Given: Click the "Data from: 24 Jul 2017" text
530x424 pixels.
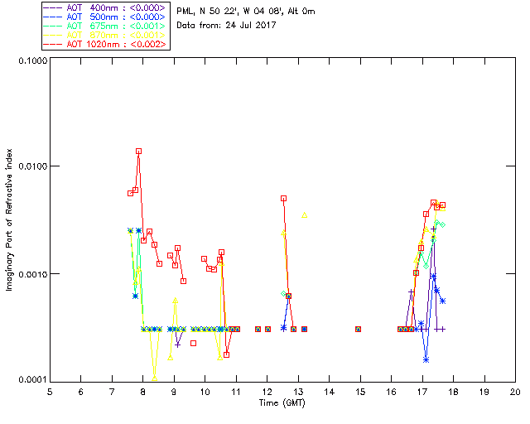Looking at the screenshot, I should 226,25.
